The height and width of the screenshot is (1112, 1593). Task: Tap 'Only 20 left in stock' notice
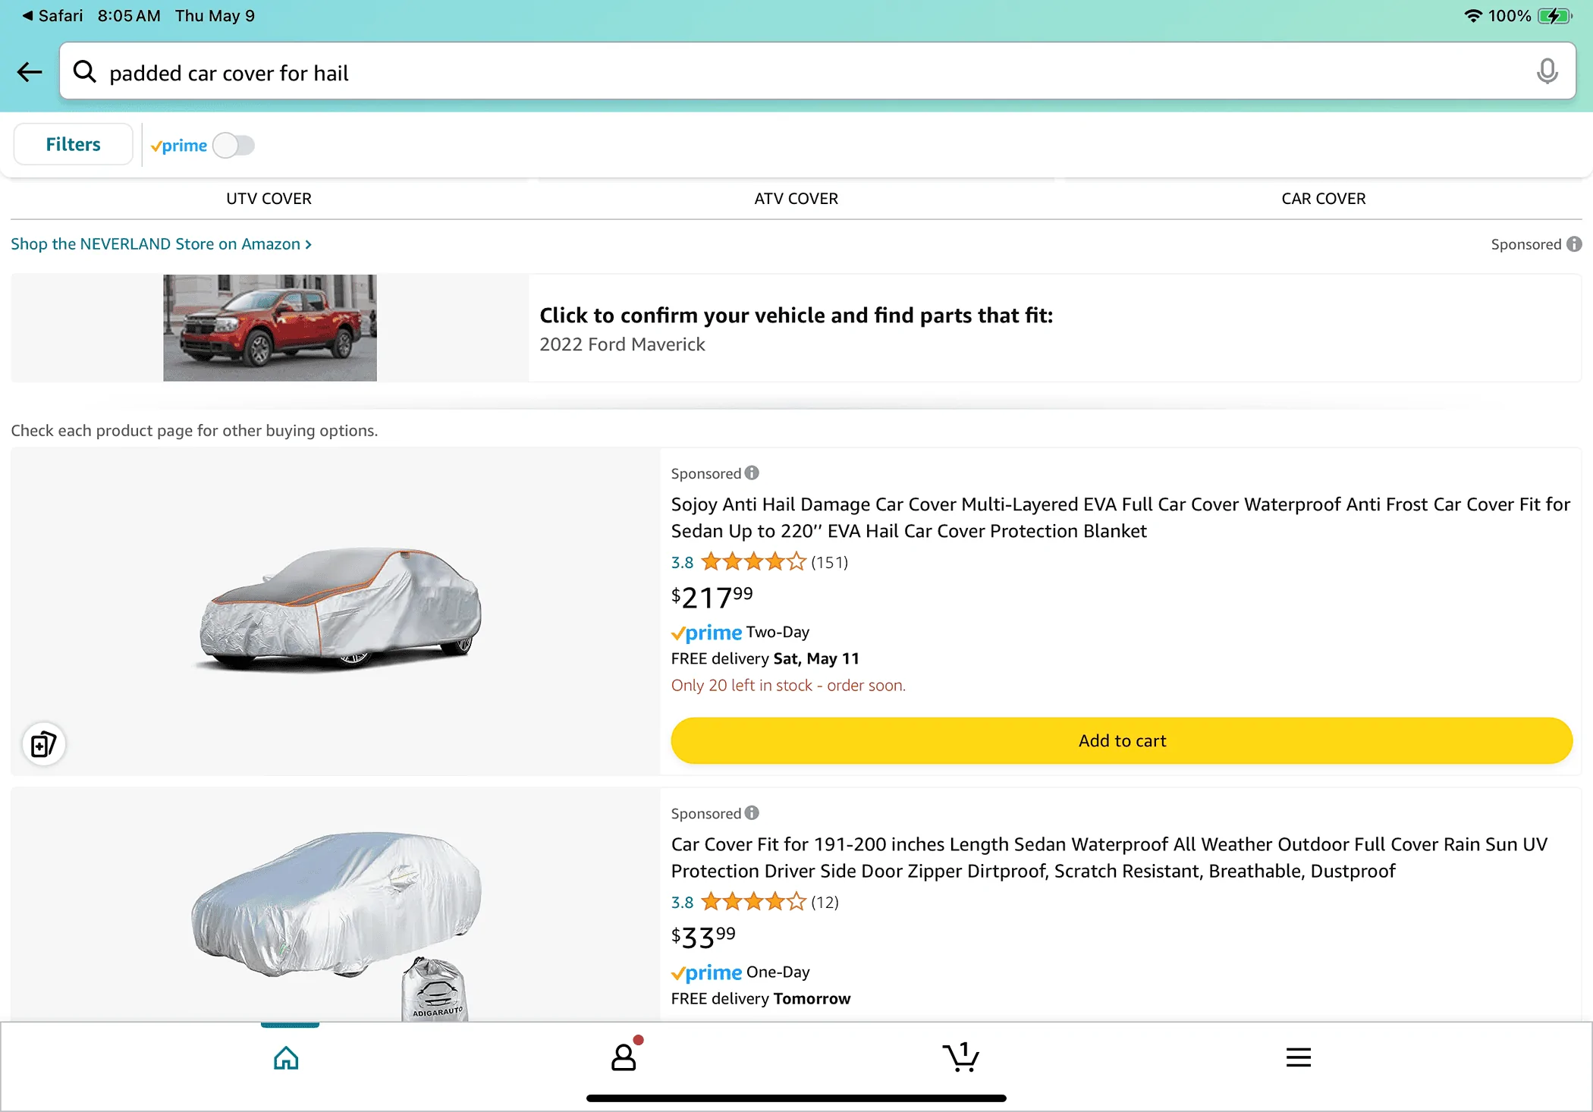point(788,686)
